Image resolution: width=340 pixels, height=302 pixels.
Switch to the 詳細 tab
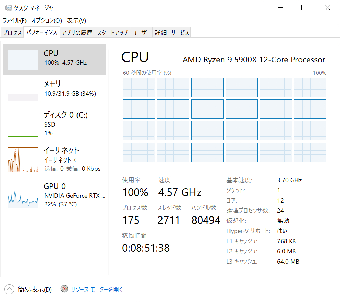(x=161, y=33)
